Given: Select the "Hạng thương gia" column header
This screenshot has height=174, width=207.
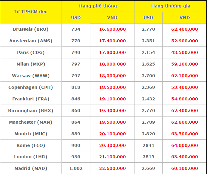Looking at the screenshot, I should point(170,6).
